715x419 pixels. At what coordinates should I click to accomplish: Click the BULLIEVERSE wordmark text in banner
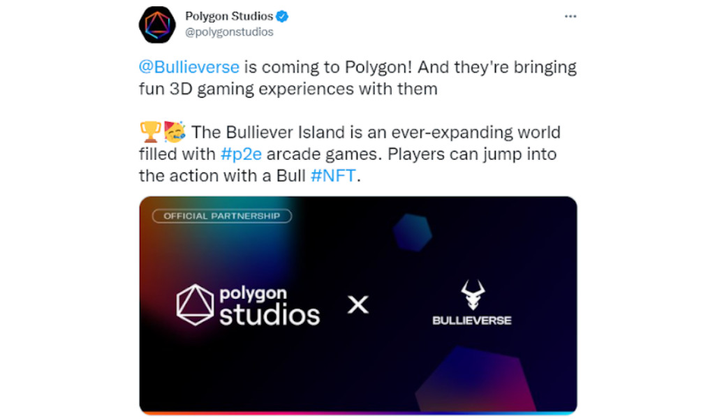tap(472, 321)
